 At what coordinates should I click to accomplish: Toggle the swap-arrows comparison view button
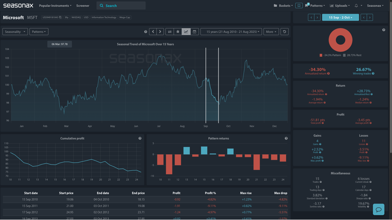click(170, 31)
